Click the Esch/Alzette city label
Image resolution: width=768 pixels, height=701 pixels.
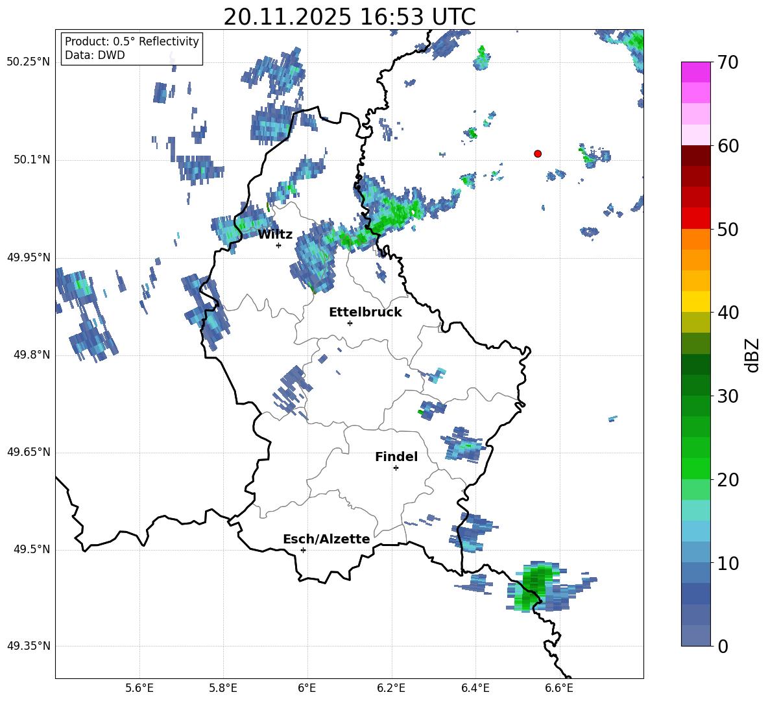pyautogui.click(x=326, y=539)
